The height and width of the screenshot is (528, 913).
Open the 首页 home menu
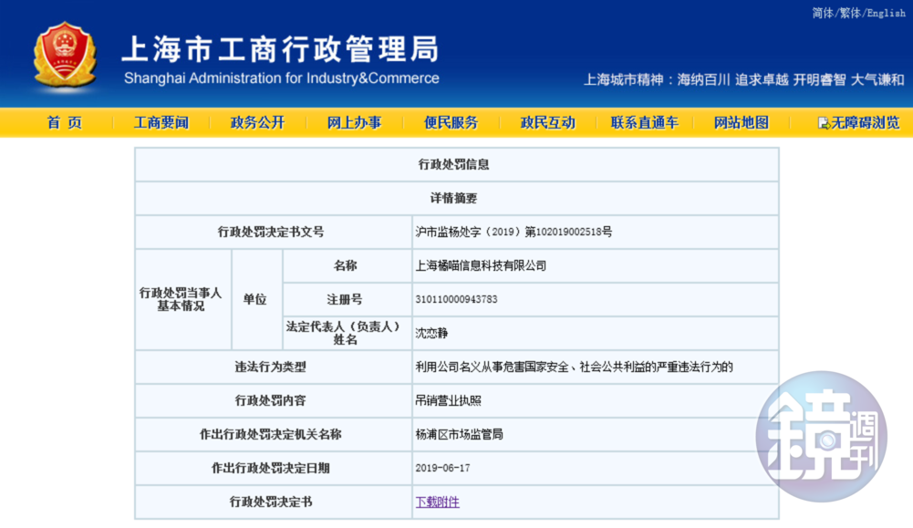pos(65,123)
